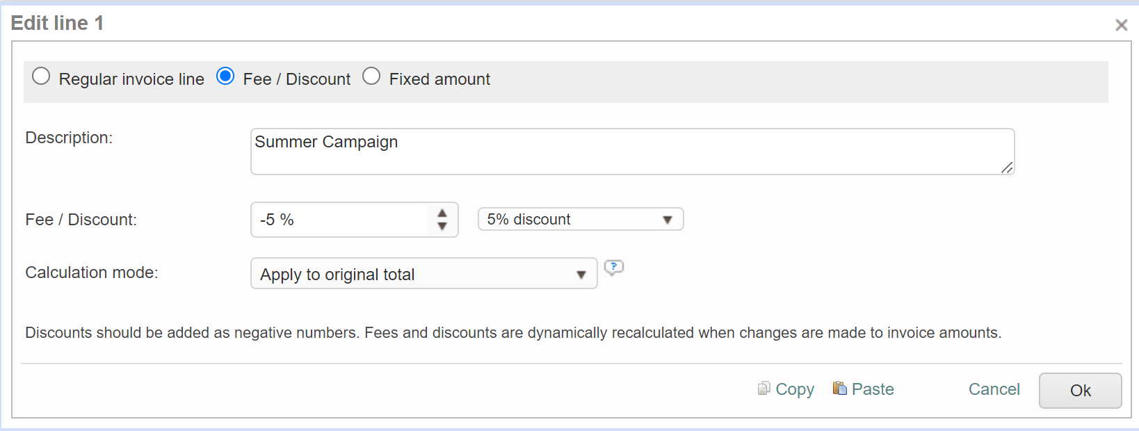The height and width of the screenshot is (431, 1139).
Task: Expand the Apply to original total dropdown
Action: pos(423,274)
